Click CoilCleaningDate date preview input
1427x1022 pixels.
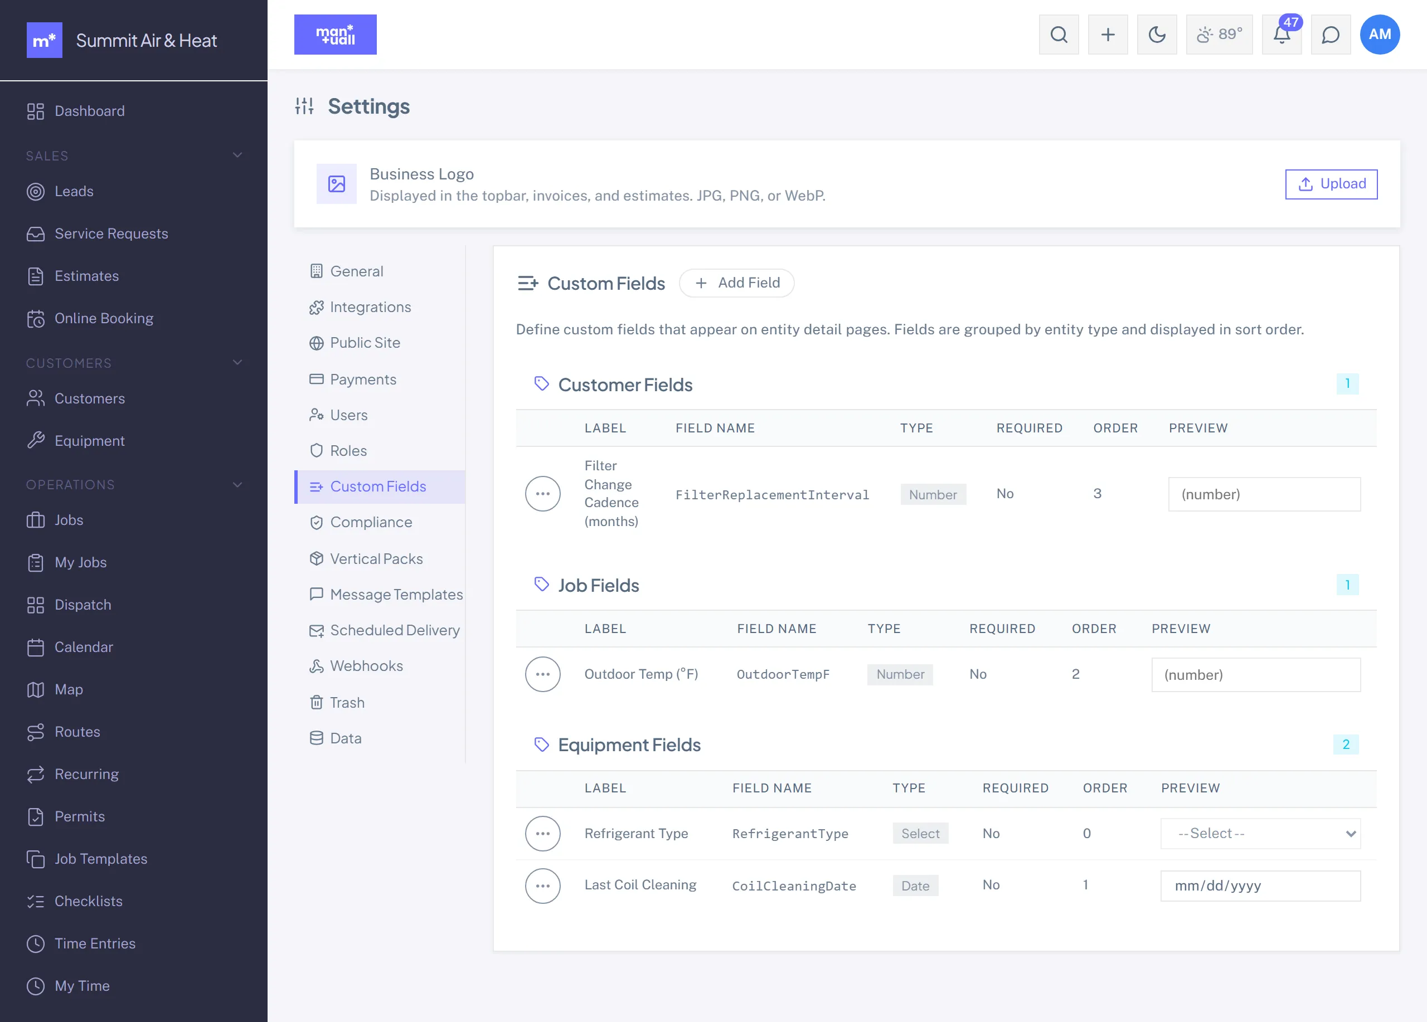[1260, 886]
